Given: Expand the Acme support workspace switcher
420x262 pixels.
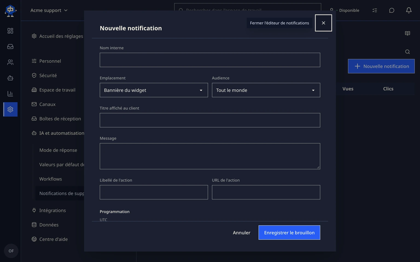Looking at the screenshot, I should [x=49, y=10].
